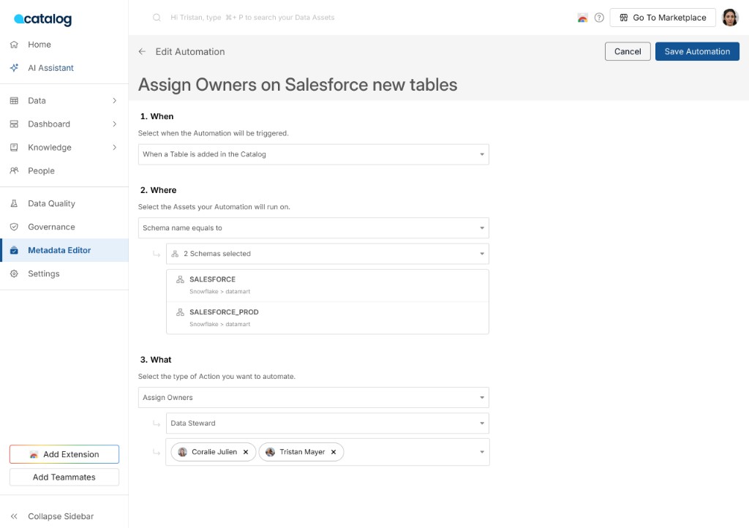This screenshot has width=749, height=528.
Task: Expand the Dashboard menu chevron
Action: [115, 124]
